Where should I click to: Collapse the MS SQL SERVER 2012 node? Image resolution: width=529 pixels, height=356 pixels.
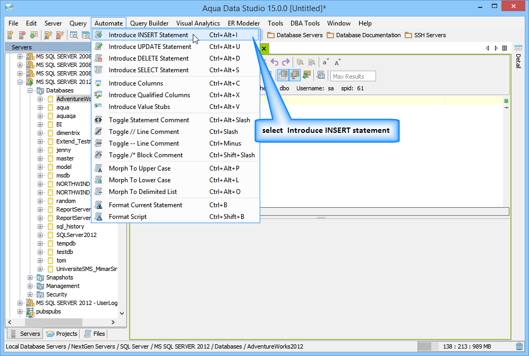coord(20,82)
